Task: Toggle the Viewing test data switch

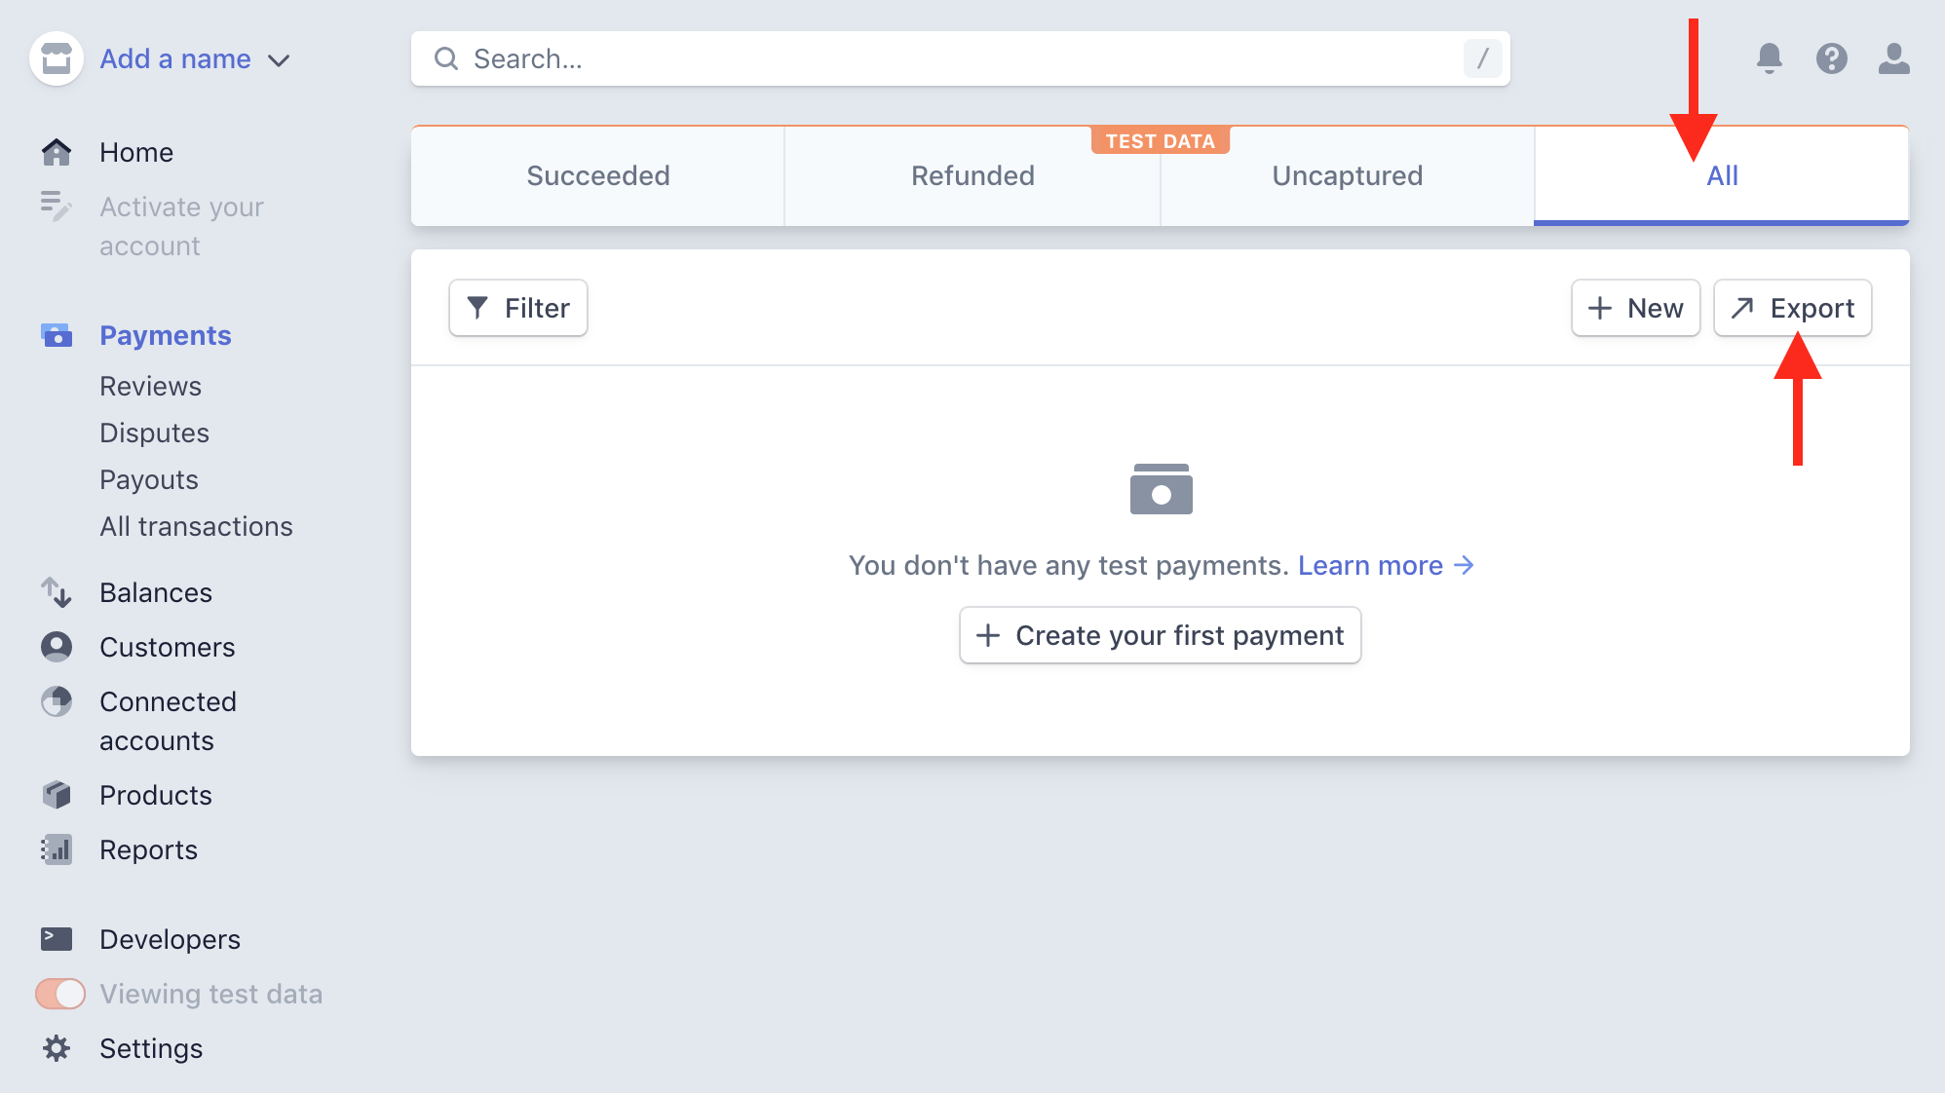Action: tap(60, 994)
